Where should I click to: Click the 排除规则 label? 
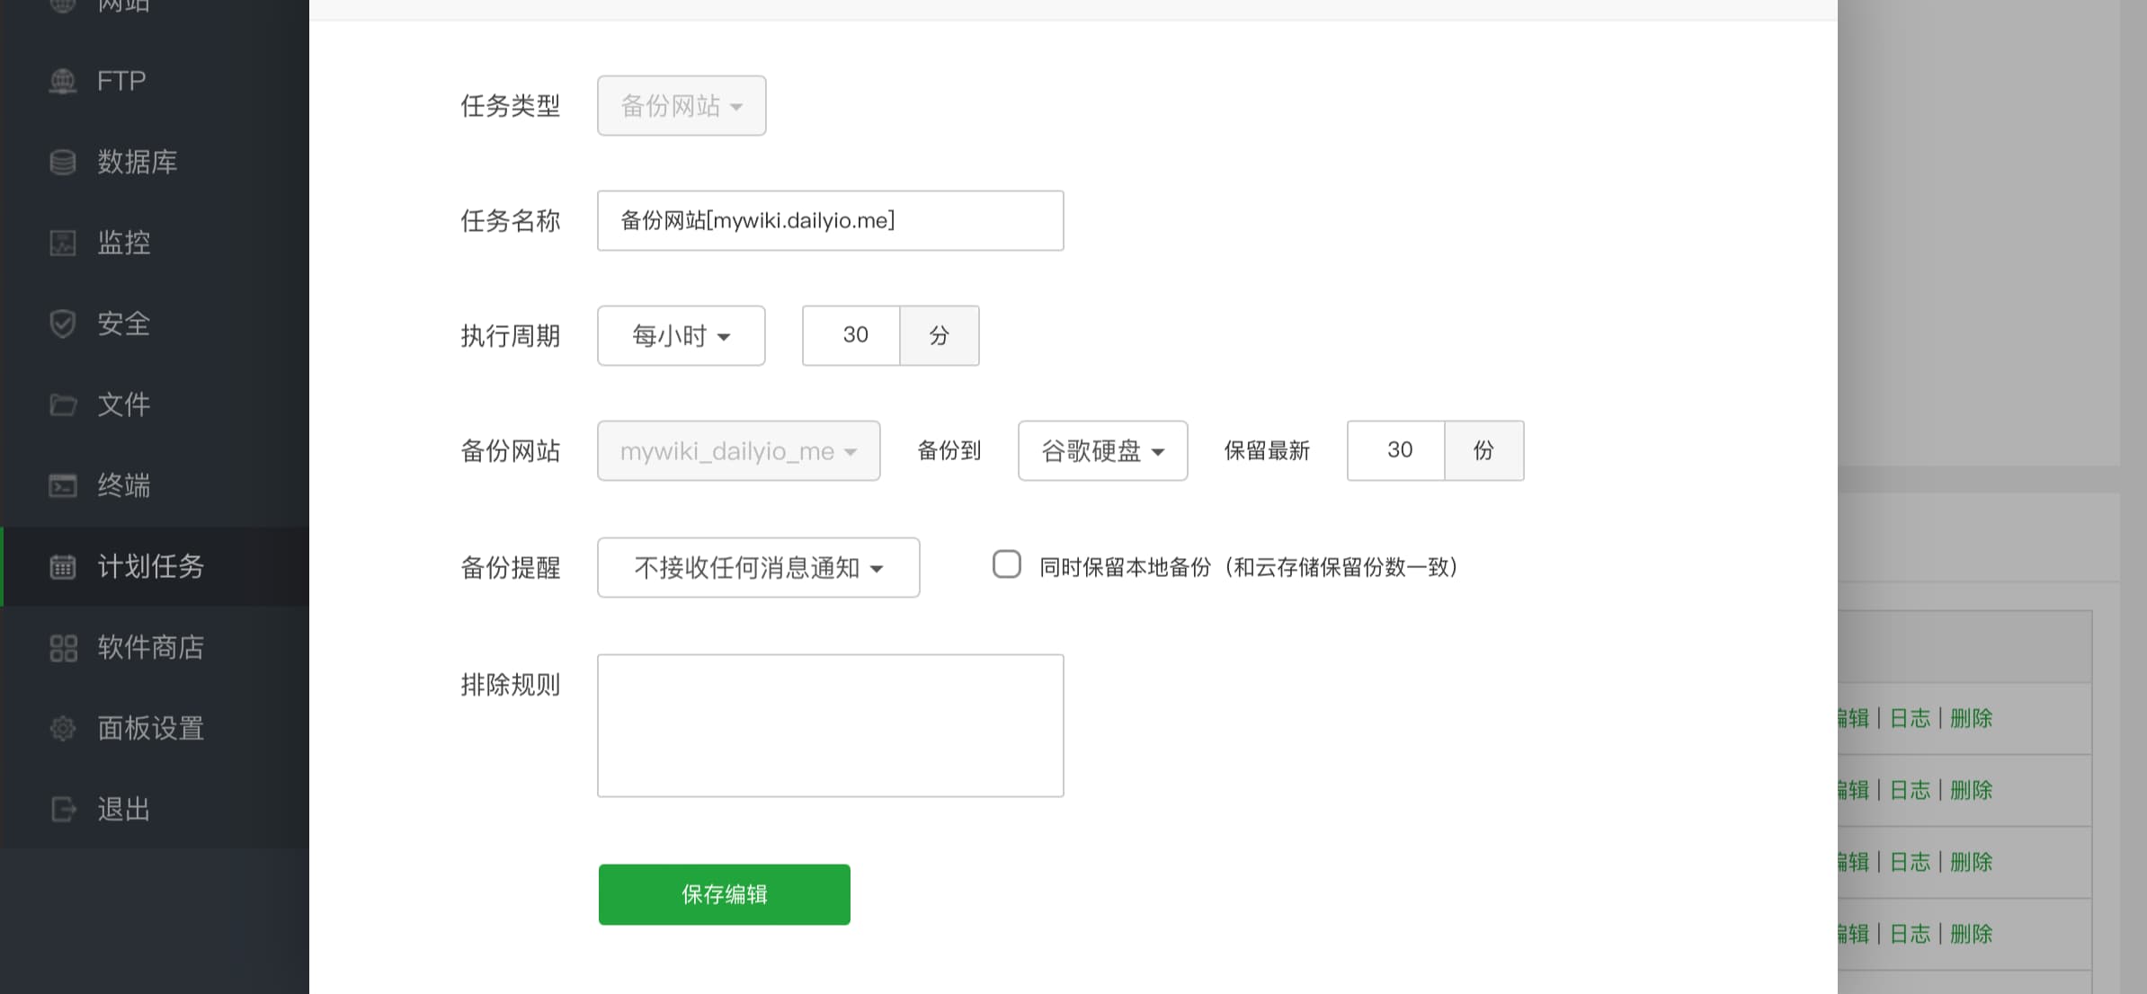click(x=511, y=685)
